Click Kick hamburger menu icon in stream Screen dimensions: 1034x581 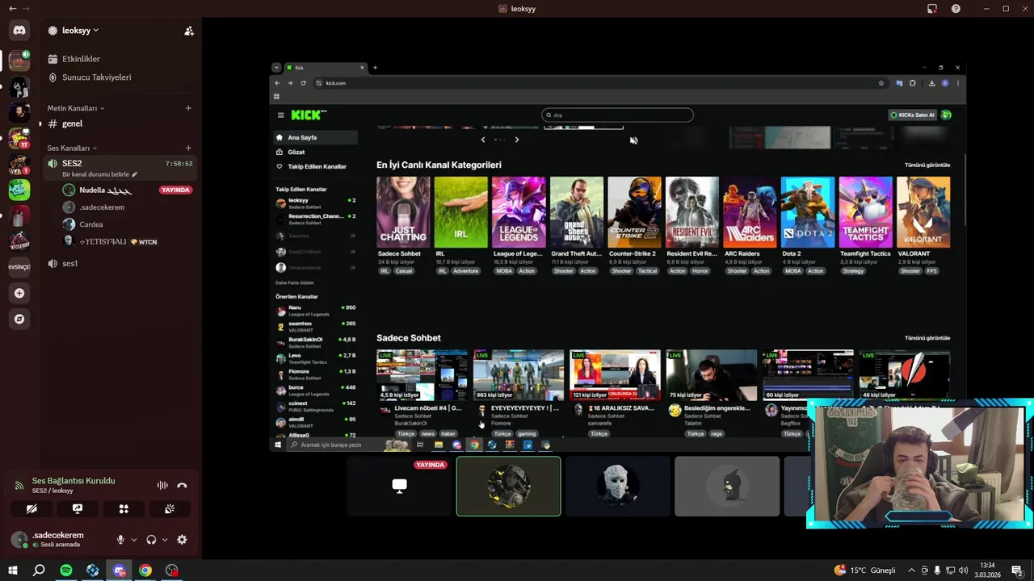pyautogui.click(x=280, y=115)
